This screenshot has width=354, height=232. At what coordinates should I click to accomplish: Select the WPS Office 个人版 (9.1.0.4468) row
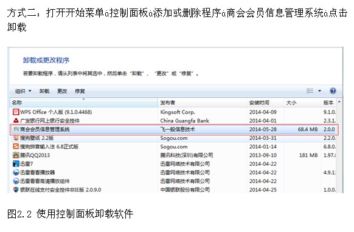(173, 112)
